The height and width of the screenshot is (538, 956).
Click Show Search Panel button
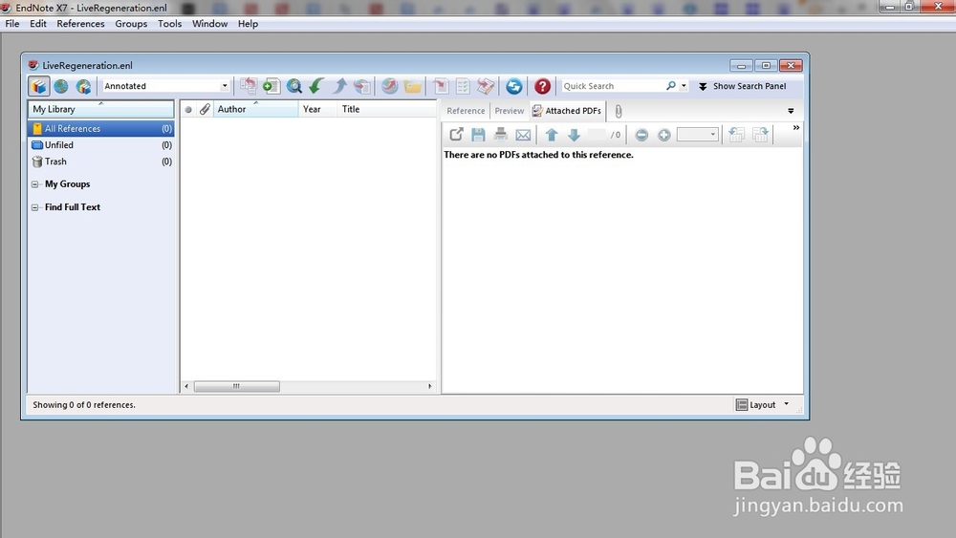coord(743,86)
